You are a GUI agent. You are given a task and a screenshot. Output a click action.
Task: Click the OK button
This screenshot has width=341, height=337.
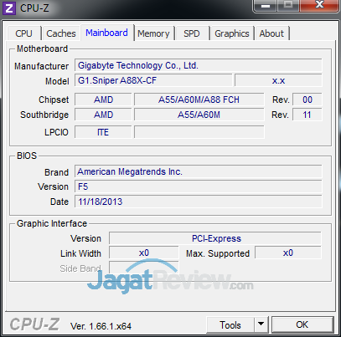click(302, 324)
